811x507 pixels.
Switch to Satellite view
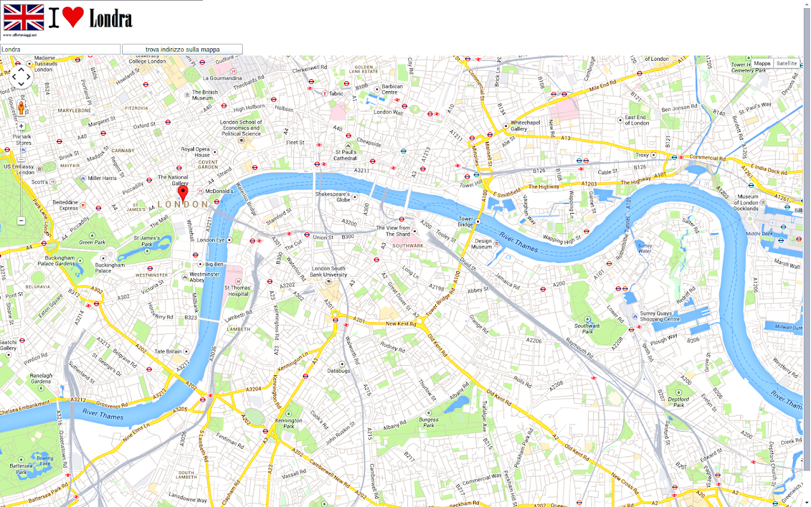tap(787, 63)
